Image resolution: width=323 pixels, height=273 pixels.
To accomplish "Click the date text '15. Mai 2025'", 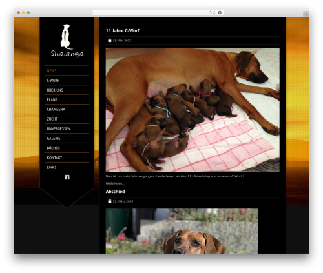I will pyautogui.click(x=122, y=41).
